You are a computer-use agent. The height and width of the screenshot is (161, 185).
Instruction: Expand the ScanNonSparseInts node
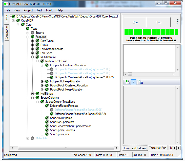[42, 122]
